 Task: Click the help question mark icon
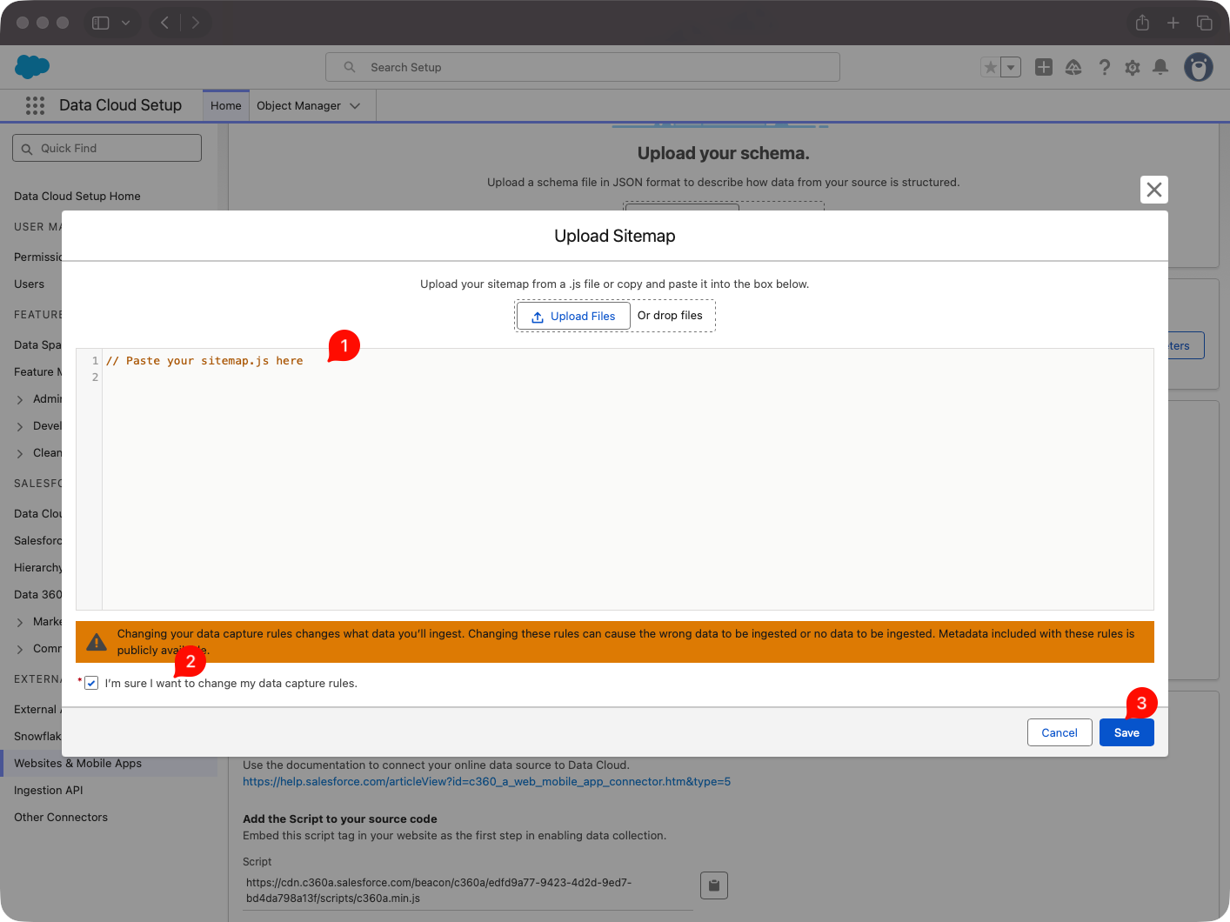1104,67
